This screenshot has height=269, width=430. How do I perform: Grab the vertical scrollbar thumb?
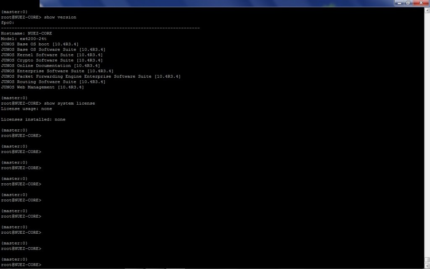point(427,260)
